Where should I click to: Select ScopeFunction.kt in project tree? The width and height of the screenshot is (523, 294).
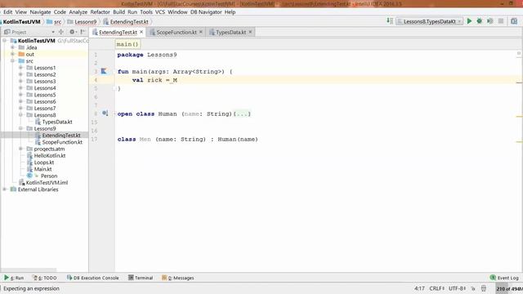pyautogui.click(x=62, y=142)
